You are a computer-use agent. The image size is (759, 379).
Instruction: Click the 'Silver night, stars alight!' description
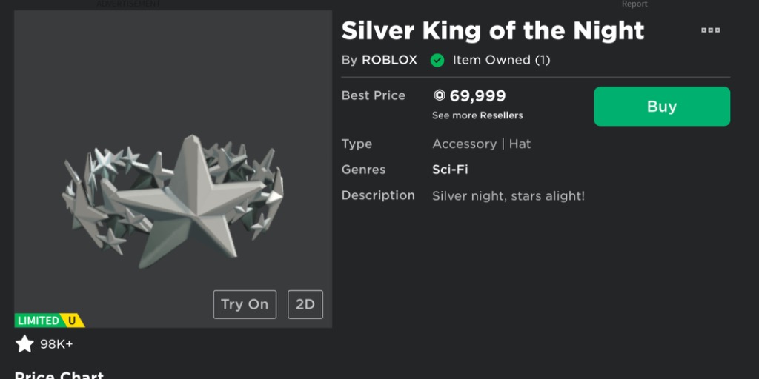tap(508, 195)
